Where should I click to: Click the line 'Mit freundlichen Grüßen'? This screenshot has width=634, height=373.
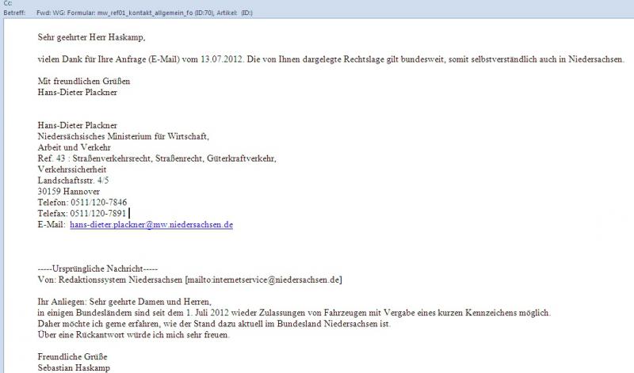pos(84,81)
